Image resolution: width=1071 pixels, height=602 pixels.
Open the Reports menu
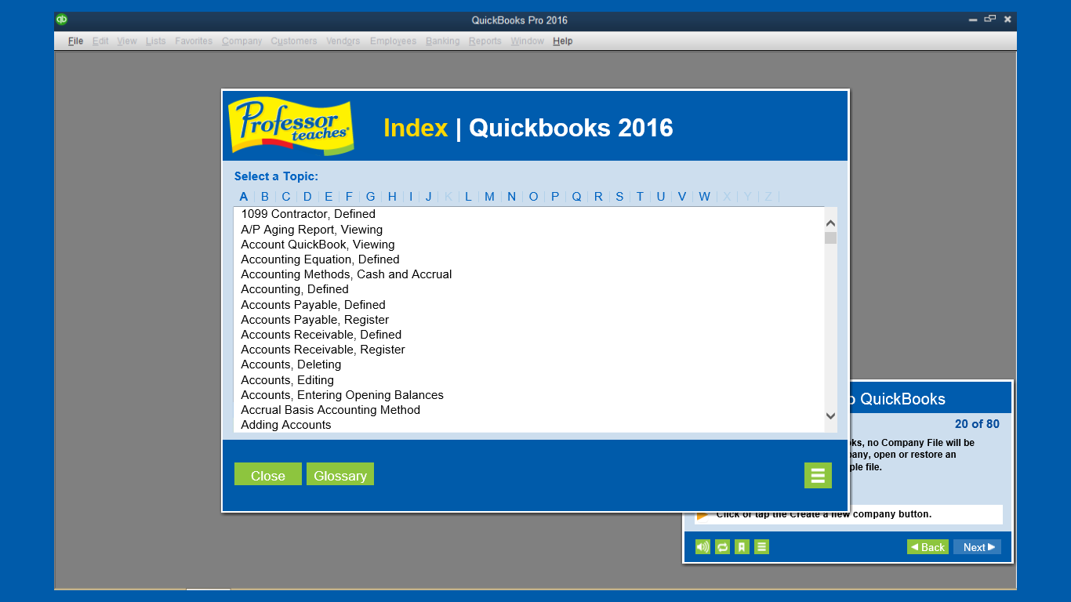tap(485, 41)
